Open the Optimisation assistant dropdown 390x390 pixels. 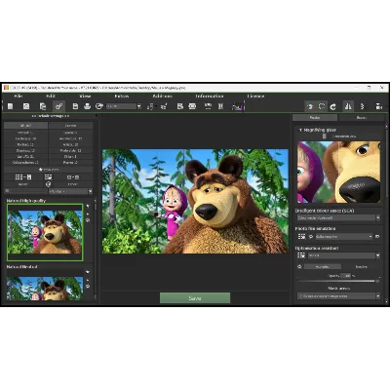pos(343,255)
